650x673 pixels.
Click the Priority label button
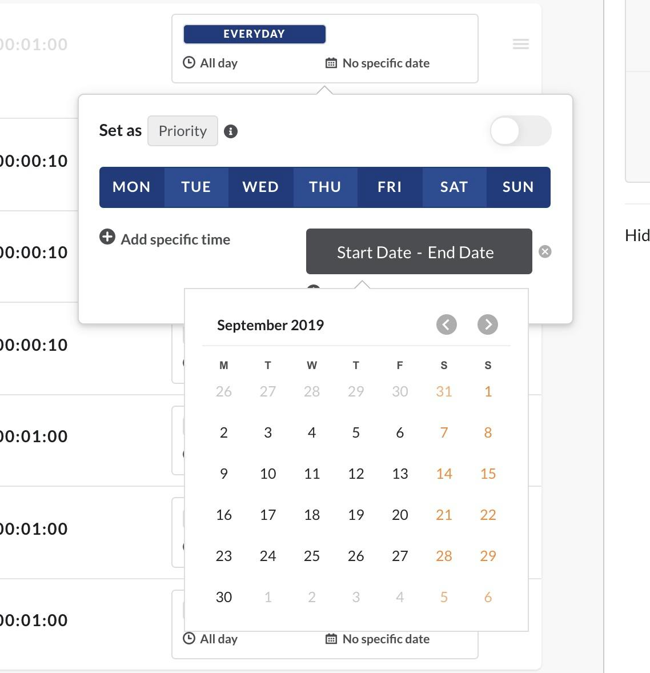(183, 131)
